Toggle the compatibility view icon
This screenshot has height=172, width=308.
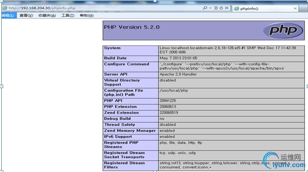pyautogui.click(x=216, y=8)
